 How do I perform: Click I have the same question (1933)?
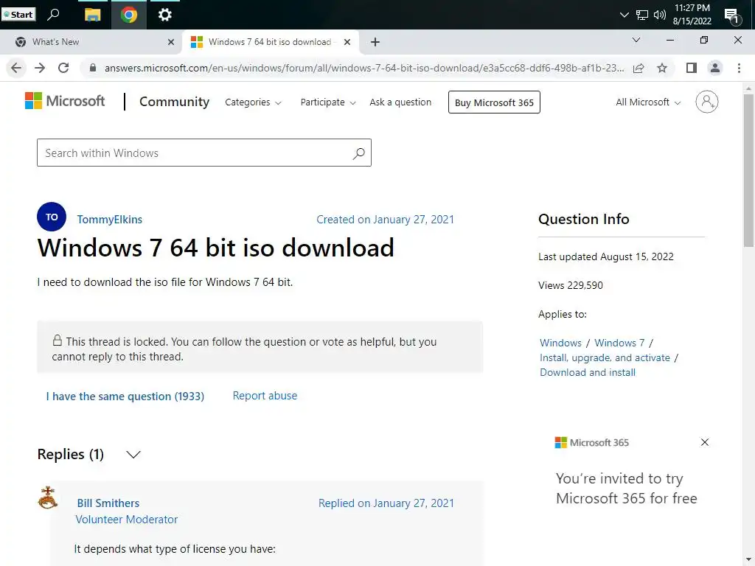[x=125, y=396]
